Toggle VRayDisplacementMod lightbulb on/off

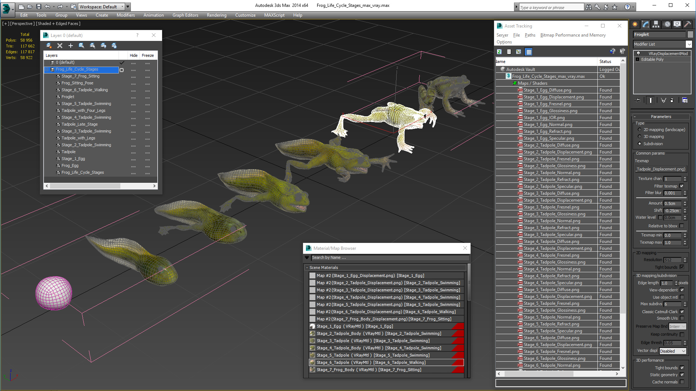tap(638, 54)
